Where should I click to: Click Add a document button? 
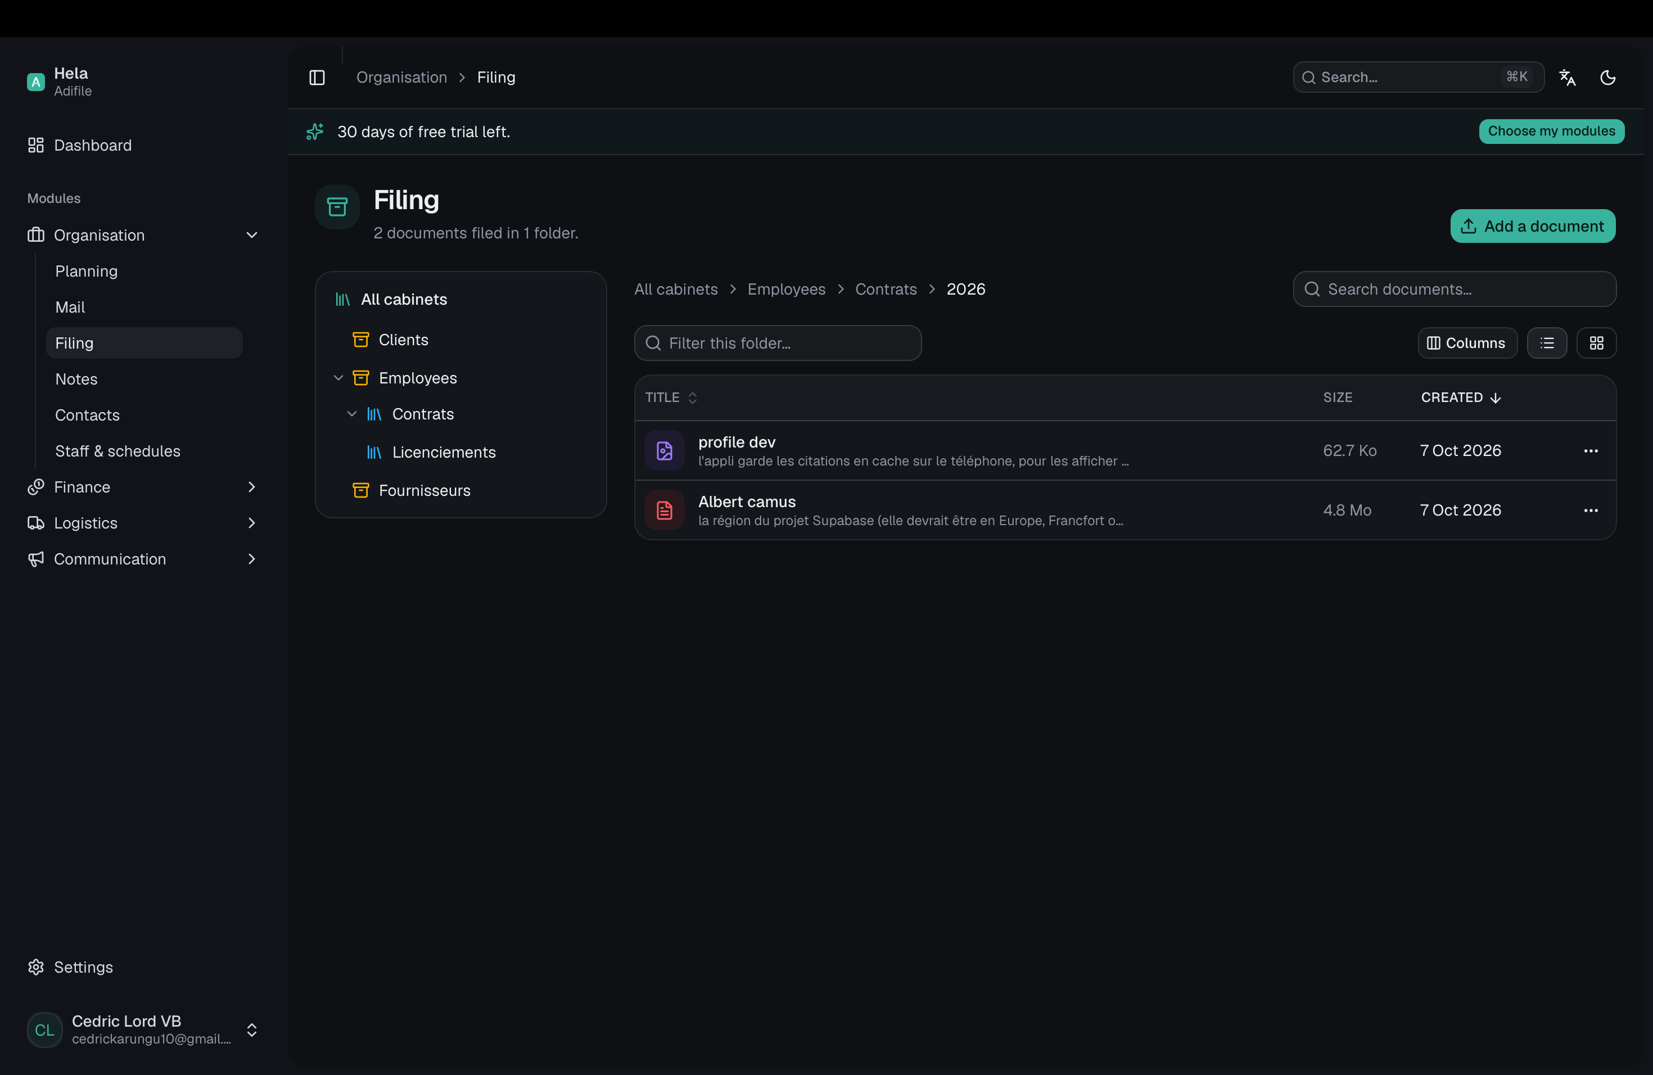[1532, 227]
